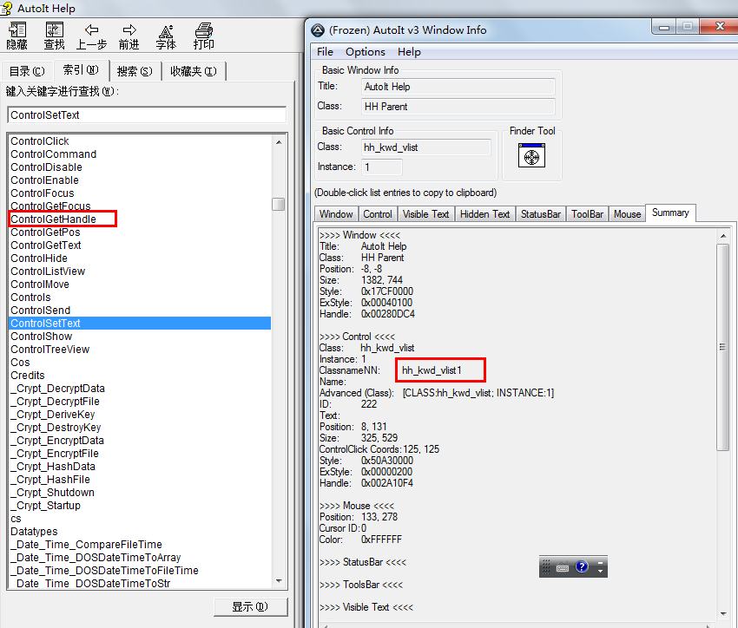738x628 pixels.
Task: Click the Advanced (Class) summary line
Action: (437, 393)
